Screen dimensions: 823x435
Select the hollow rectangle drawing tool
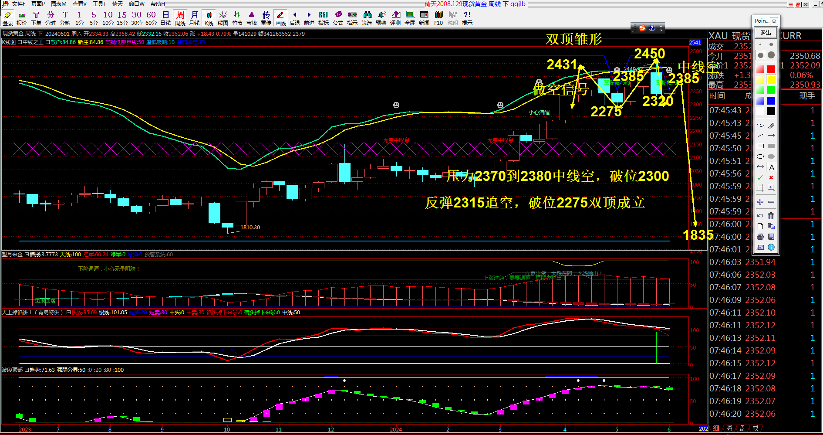760,146
